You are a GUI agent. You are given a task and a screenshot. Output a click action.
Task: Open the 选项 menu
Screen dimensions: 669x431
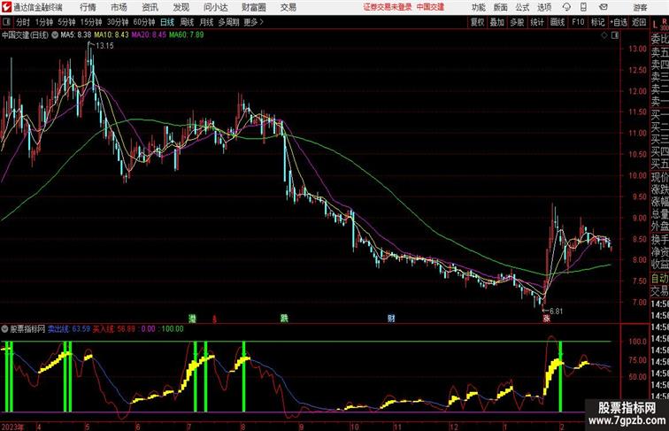coord(544,7)
